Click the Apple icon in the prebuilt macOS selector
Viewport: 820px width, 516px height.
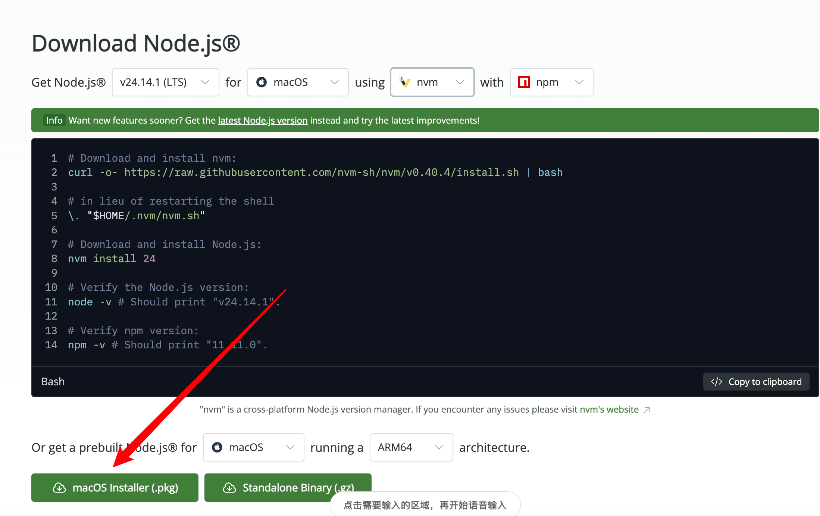pos(217,447)
